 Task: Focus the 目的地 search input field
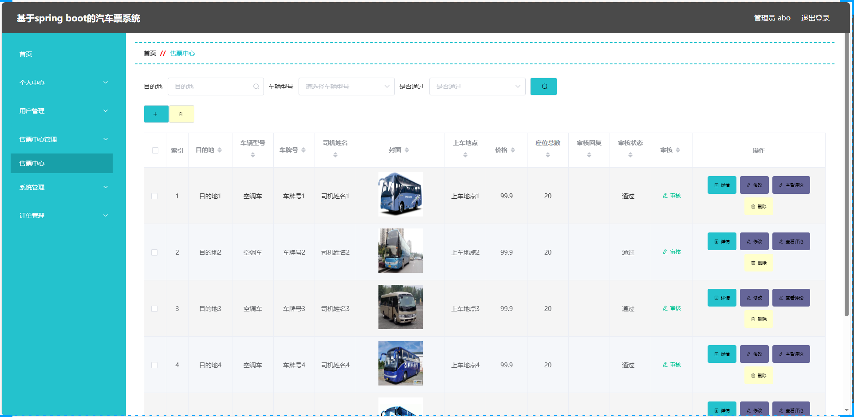(x=216, y=87)
